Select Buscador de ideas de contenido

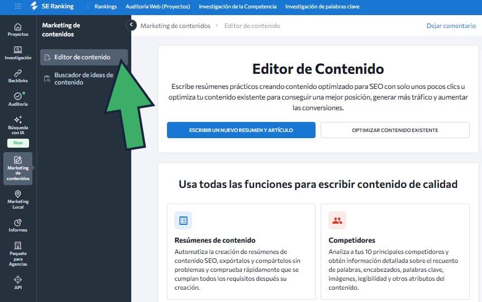(x=84, y=79)
